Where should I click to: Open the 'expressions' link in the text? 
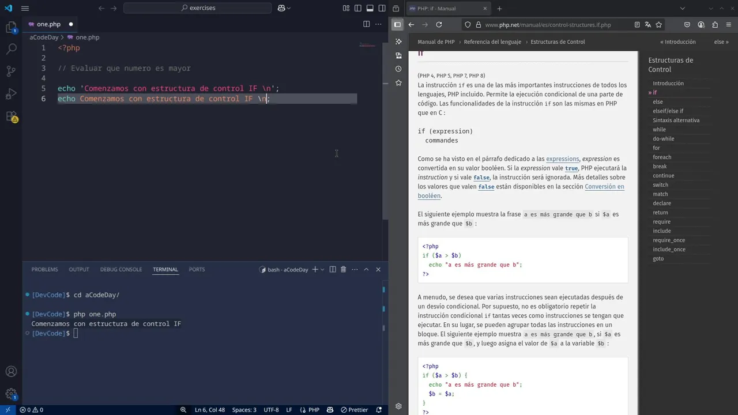562,159
